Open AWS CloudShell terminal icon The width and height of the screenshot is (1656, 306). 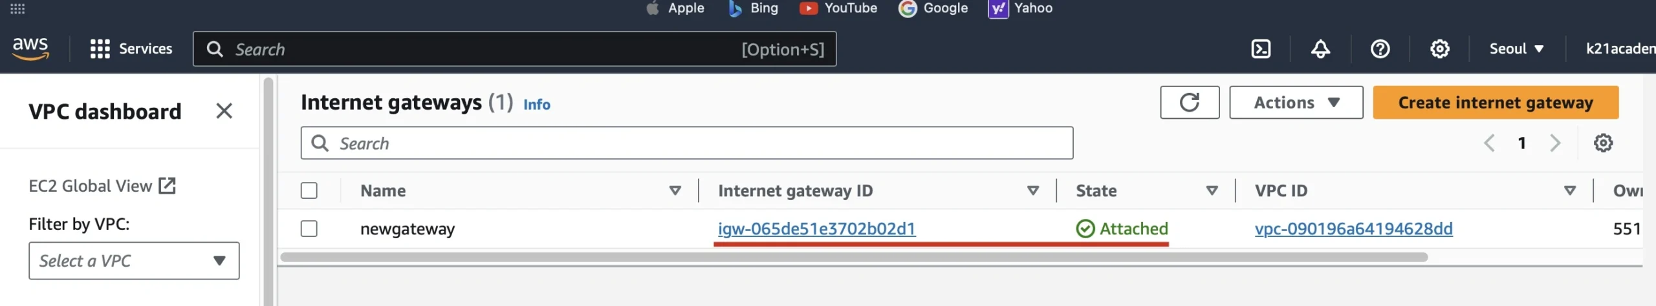pyautogui.click(x=1261, y=49)
